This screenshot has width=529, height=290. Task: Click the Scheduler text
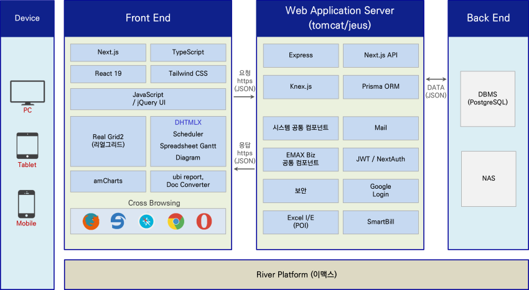tap(188, 134)
